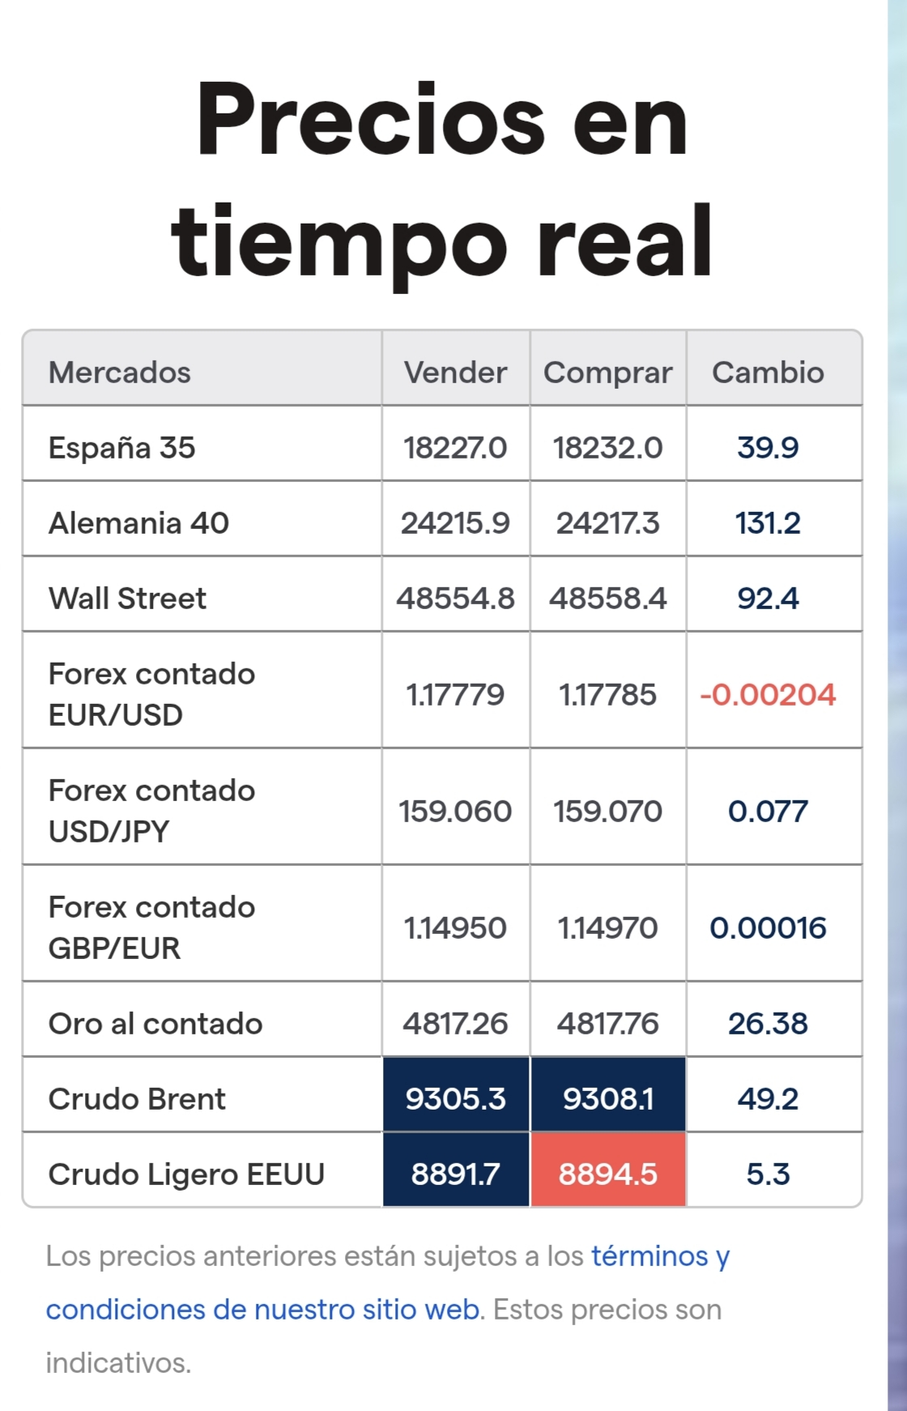Viewport: 907px width, 1411px height.
Task: Select the Crudo Brent market name
Action: [137, 1098]
